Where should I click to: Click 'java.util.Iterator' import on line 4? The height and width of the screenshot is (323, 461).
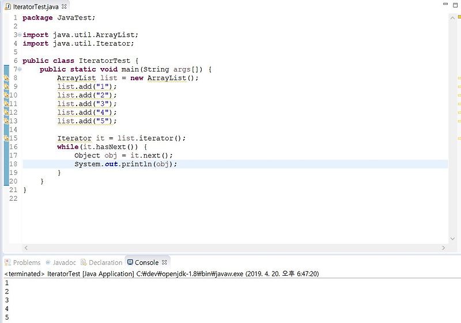(92, 43)
